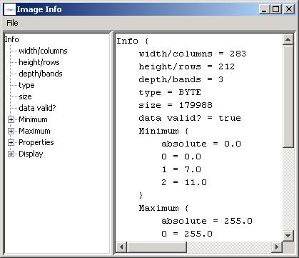This screenshot has height=258, width=299.
Task: Click the text 'depth/bands = 3'
Action: click(x=181, y=79)
